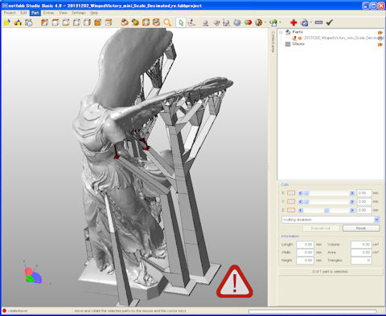
Task: Click the X slider left arrow
Action: coord(301,193)
